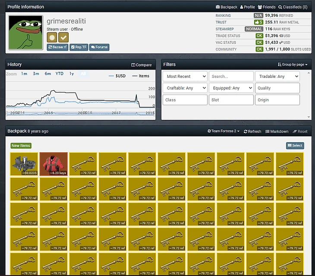The width and height of the screenshot is (315, 276).
Task: Click the history chart range navigator strip
Action: pyautogui.click(x=80, y=113)
